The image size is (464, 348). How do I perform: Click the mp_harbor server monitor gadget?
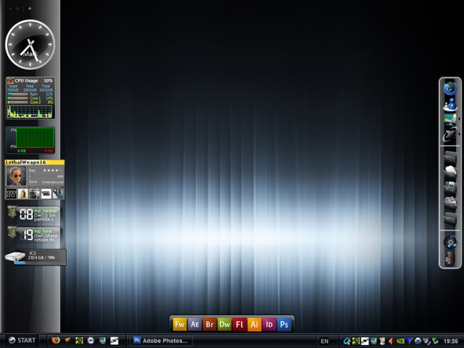(33, 215)
